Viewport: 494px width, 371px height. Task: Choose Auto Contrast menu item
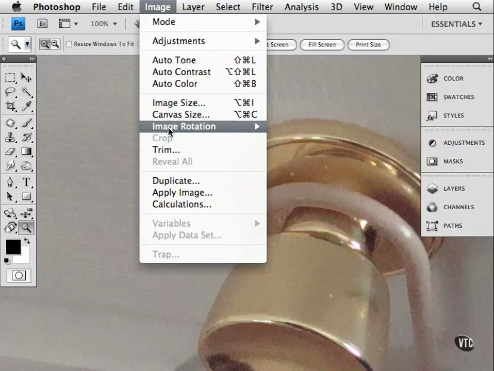click(x=203, y=72)
